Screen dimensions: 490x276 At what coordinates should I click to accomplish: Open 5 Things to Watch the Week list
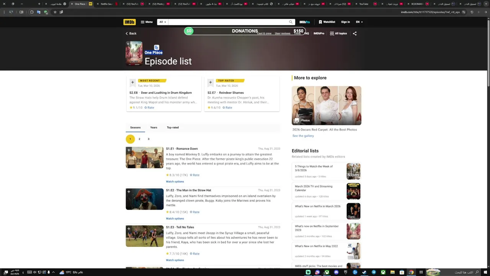[x=326, y=171]
